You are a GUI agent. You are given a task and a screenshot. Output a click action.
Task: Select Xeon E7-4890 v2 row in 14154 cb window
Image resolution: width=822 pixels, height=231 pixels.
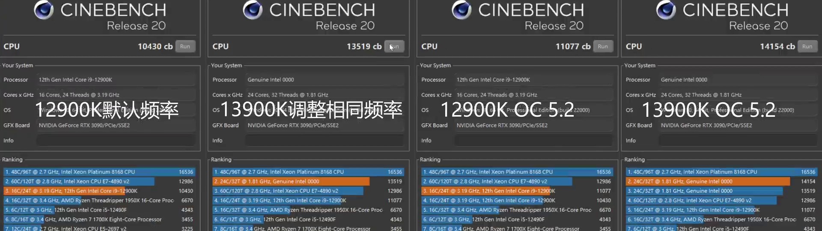722,200
